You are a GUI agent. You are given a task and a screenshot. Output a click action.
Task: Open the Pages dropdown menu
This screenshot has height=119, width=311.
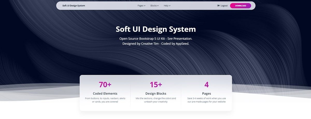(x=142, y=6)
